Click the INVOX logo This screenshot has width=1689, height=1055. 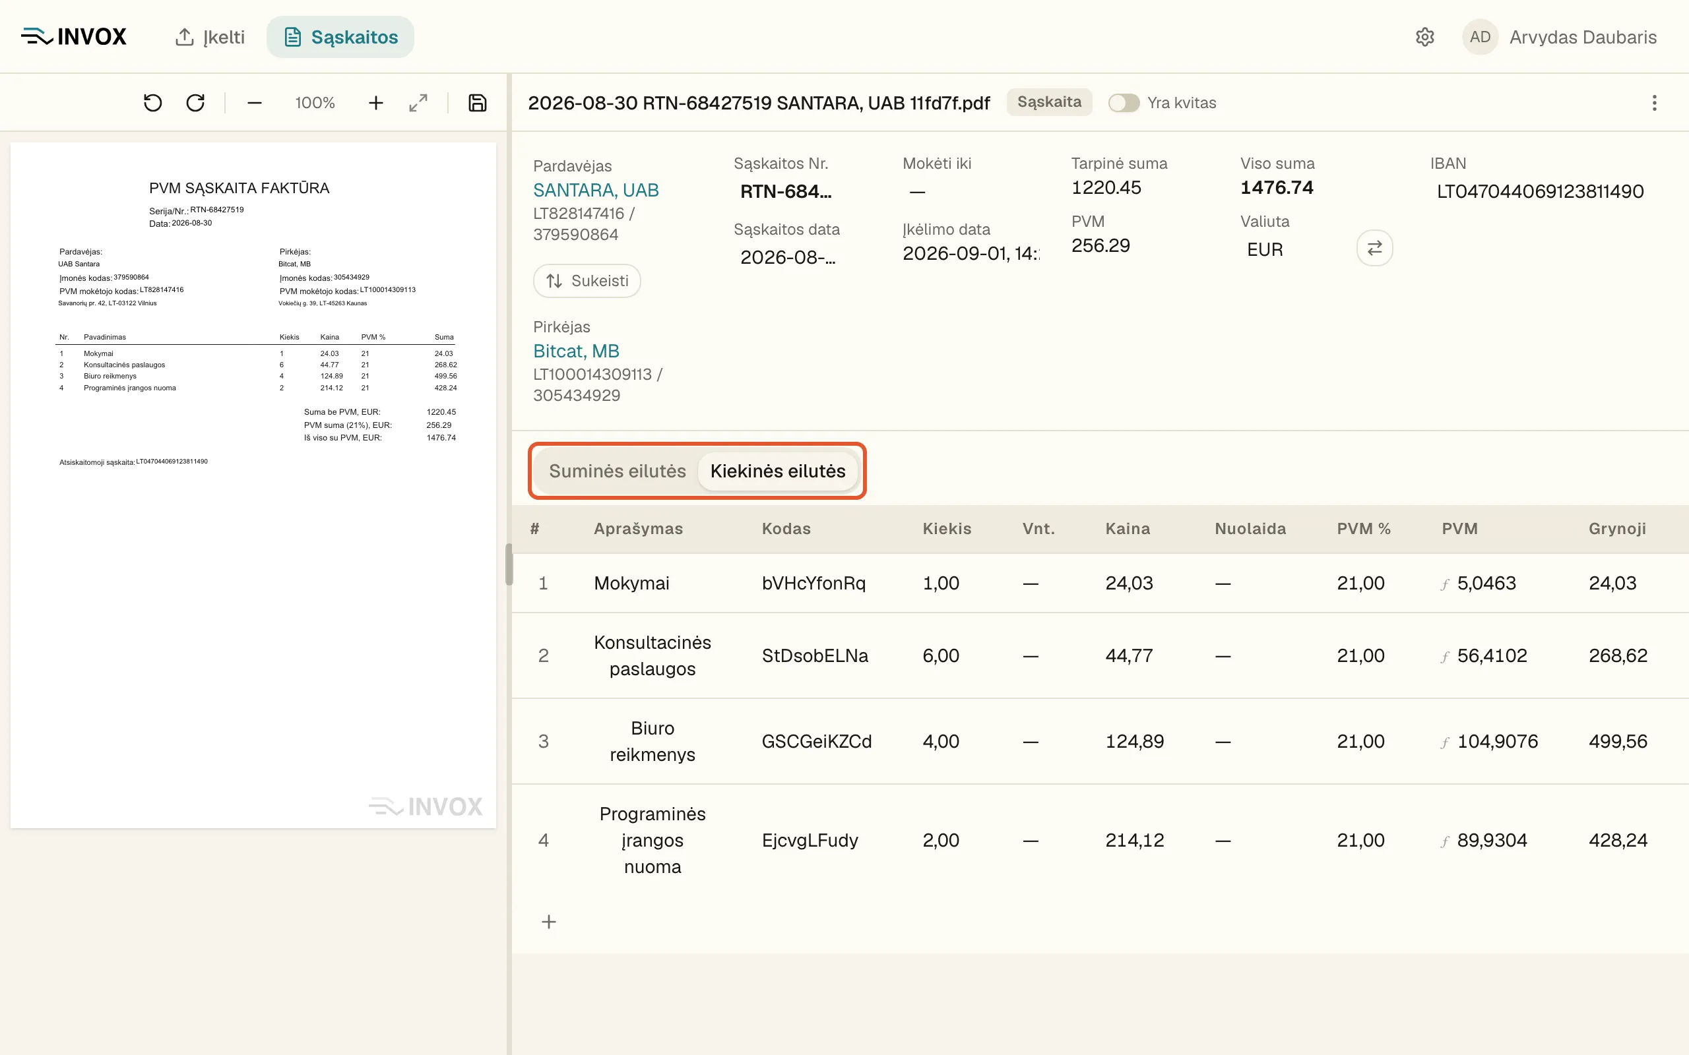(x=74, y=36)
